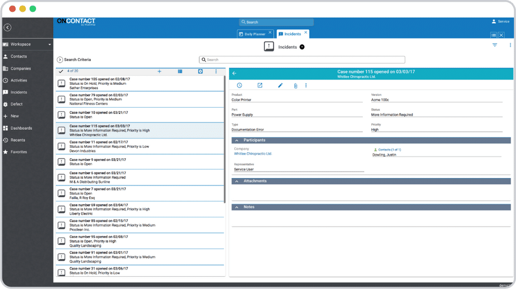Select Case number 6 M & A Distributing
516x289 pixels.
pyautogui.click(x=140, y=177)
